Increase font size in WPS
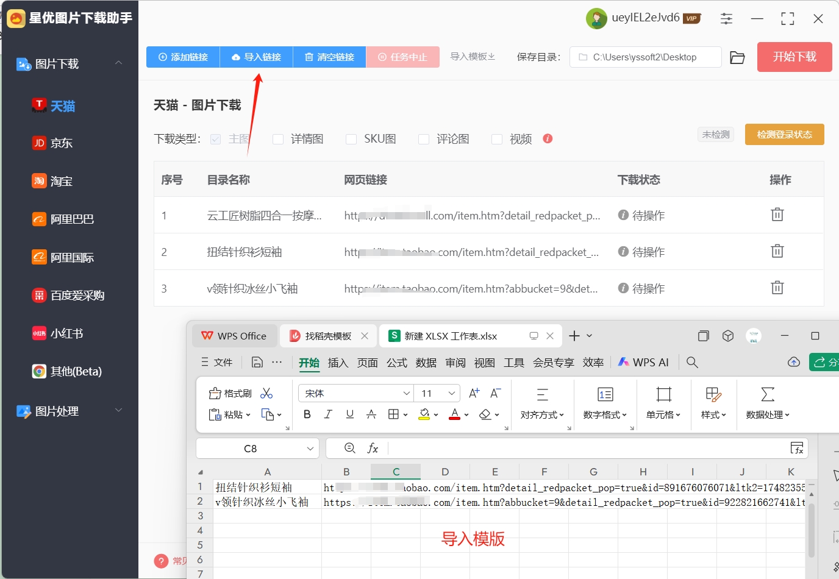Screen dimensions: 839x579 474,393
